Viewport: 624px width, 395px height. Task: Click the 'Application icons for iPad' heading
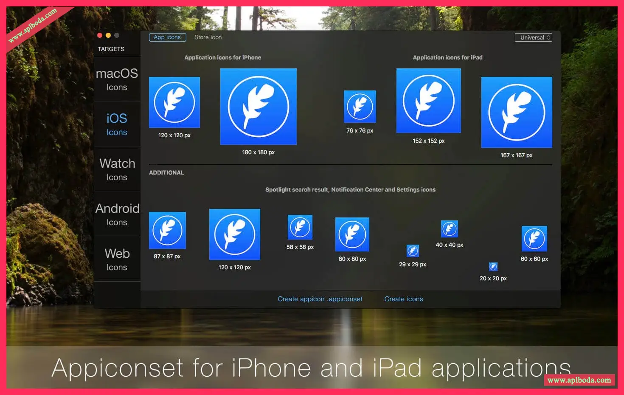click(448, 57)
